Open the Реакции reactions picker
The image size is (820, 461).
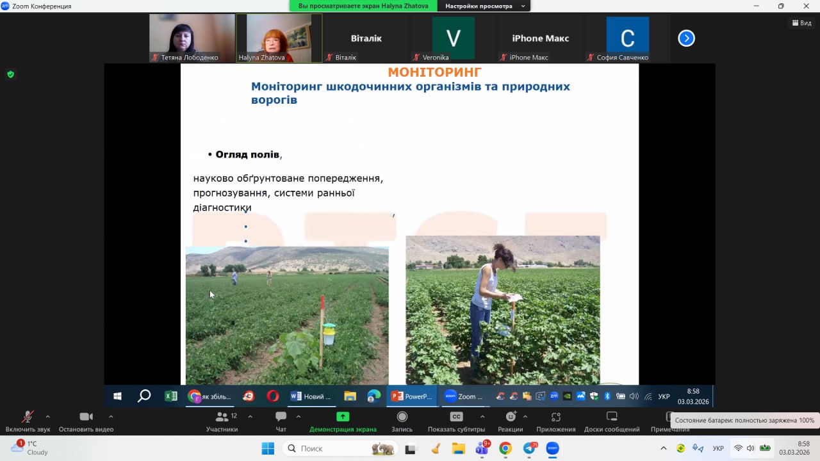click(x=511, y=417)
